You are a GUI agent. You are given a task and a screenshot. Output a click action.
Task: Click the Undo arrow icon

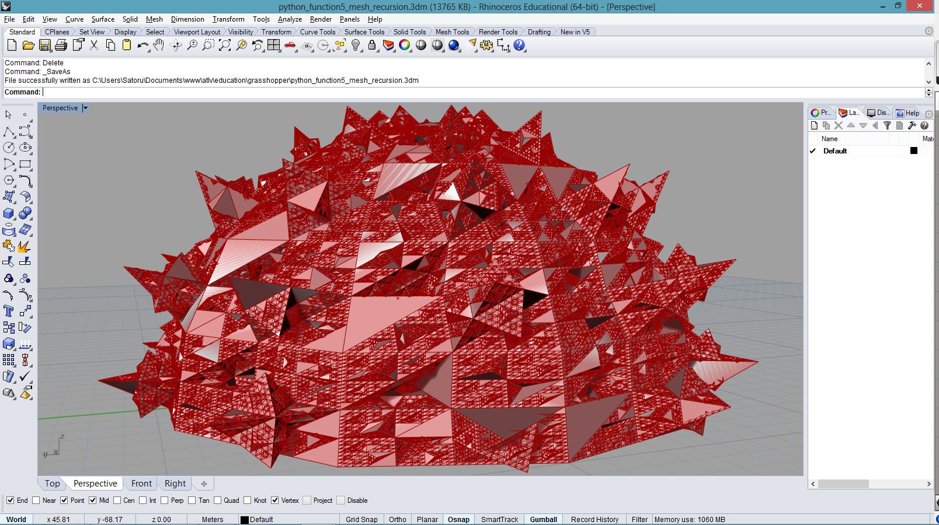142,45
